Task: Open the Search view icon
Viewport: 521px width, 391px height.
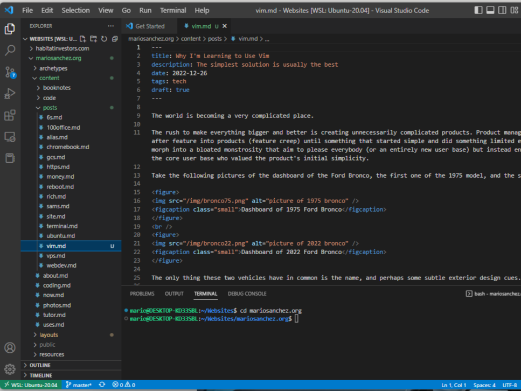Action: (10, 51)
